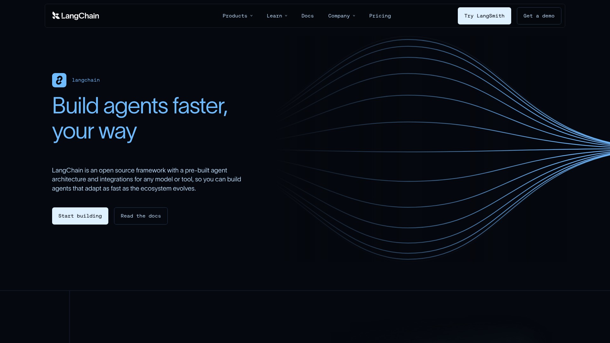This screenshot has width=610, height=343.
Task: Click the small langchain product label
Action: point(86,80)
